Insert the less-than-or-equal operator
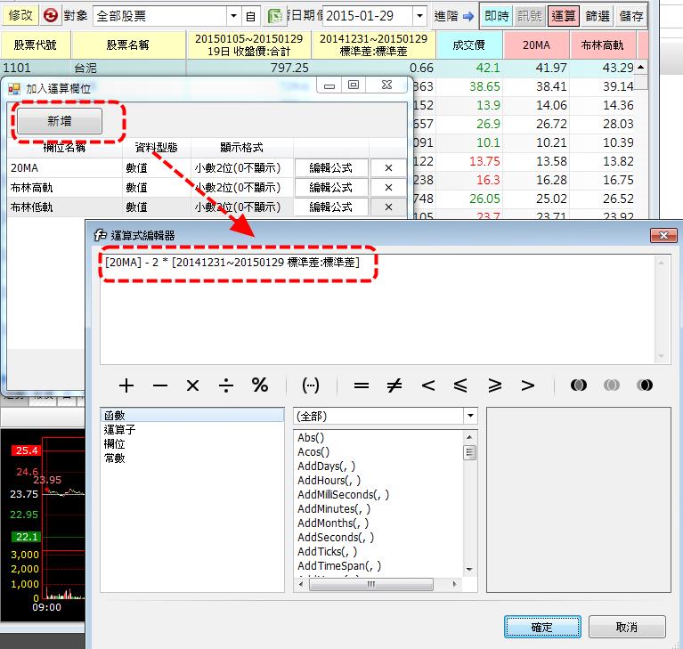The height and width of the screenshot is (649, 683). click(x=461, y=385)
